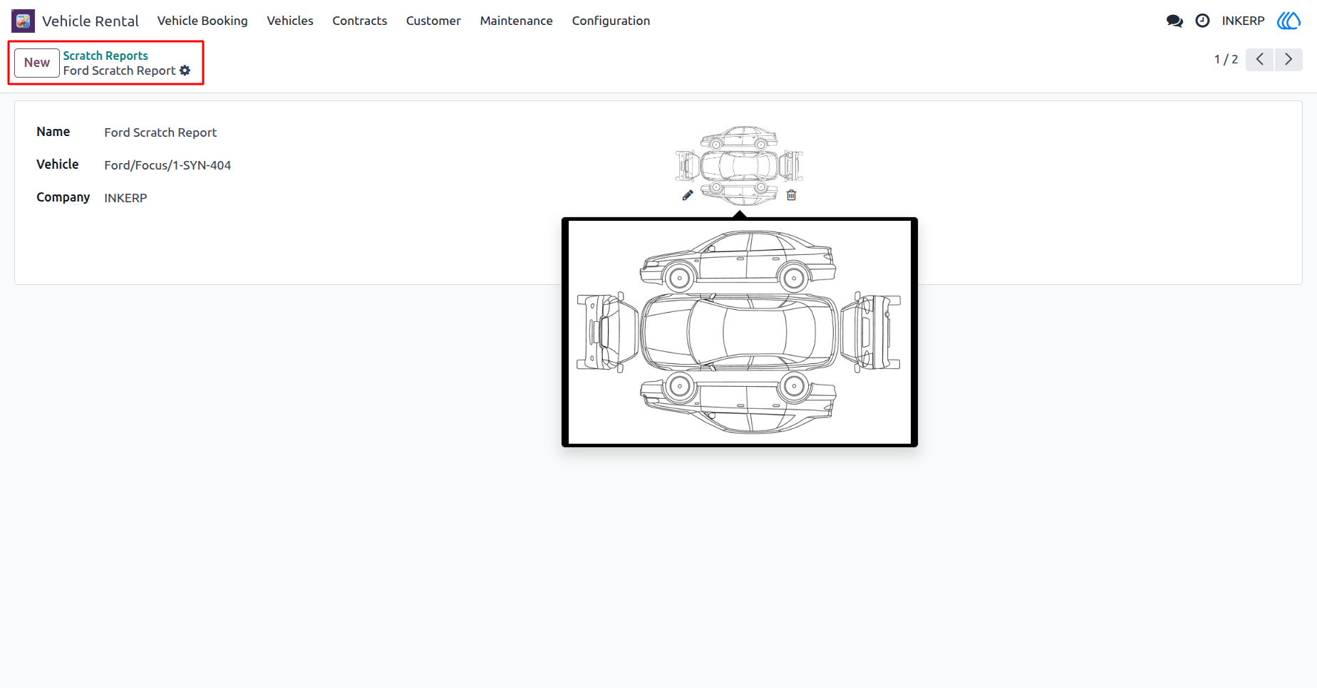Open the Company field INKERP
This screenshot has height=688, width=1317.
(125, 198)
